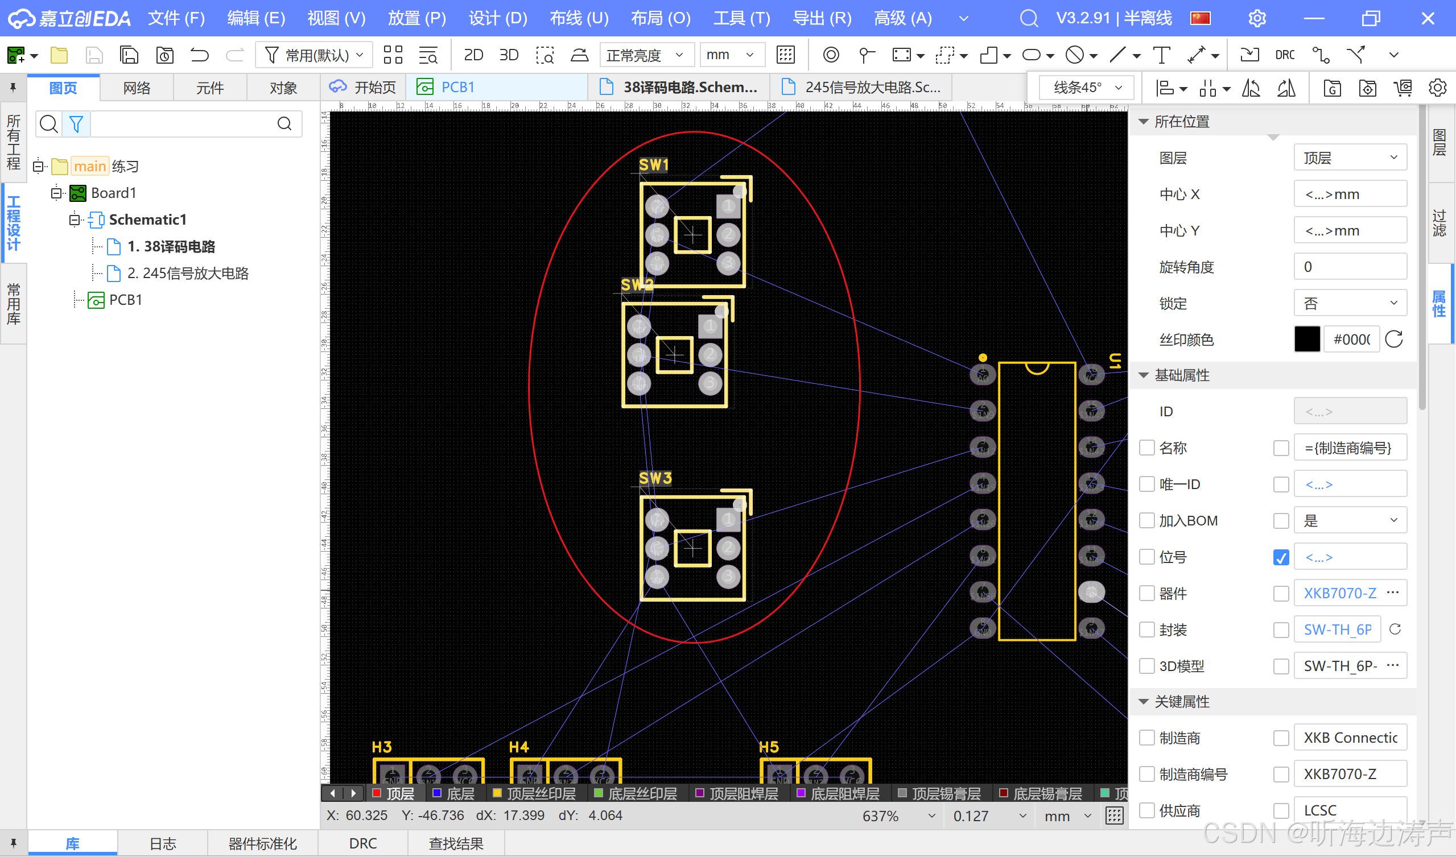The image size is (1456, 857).
Task: Click the search magnifier in title bar
Action: point(1029,18)
